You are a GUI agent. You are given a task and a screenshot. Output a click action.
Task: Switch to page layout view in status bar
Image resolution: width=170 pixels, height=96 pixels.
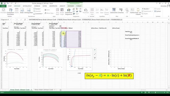point(145,93)
